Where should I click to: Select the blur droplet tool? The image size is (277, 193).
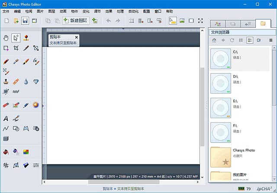point(26,81)
